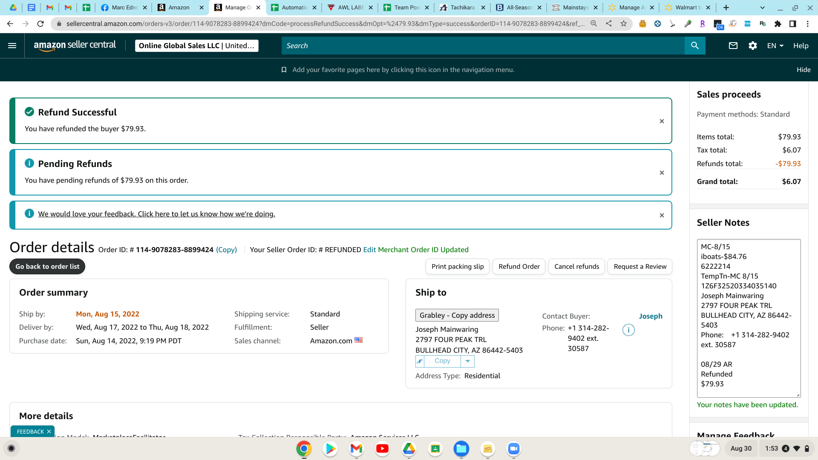Open the Chrome three-dot menu
The height and width of the screenshot is (460, 818).
[x=808, y=24]
